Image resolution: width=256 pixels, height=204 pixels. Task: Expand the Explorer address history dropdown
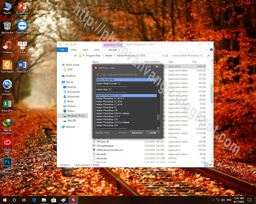pyautogui.click(x=163, y=56)
